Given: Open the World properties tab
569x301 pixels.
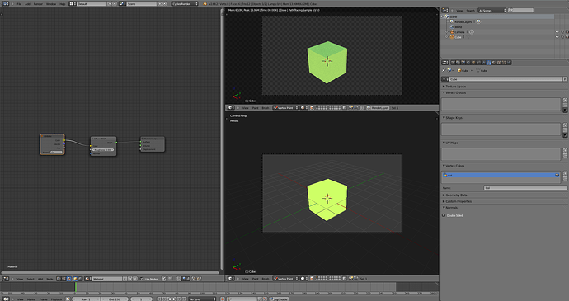Looking at the screenshot, I should click(x=468, y=63).
